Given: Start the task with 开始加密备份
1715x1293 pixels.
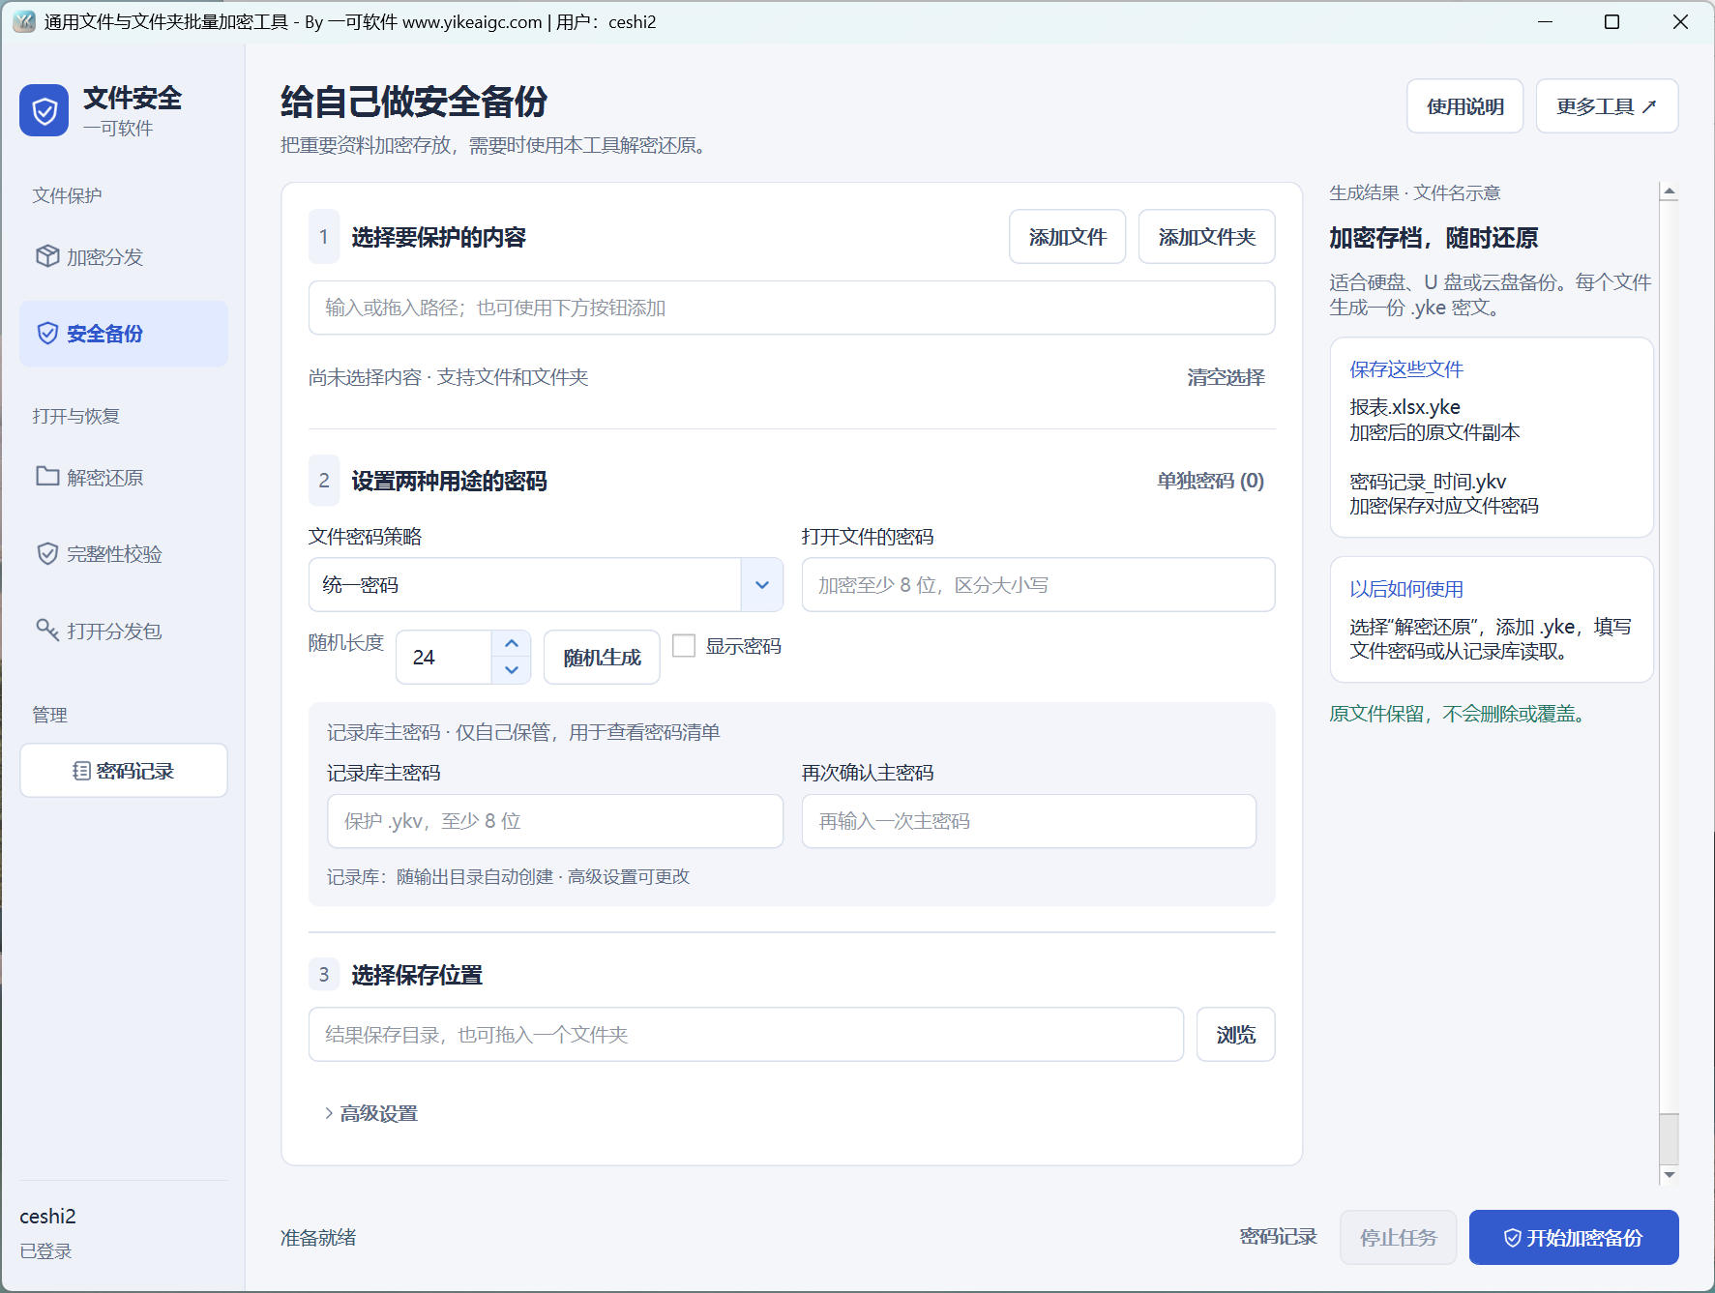Looking at the screenshot, I should (x=1574, y=1238).
